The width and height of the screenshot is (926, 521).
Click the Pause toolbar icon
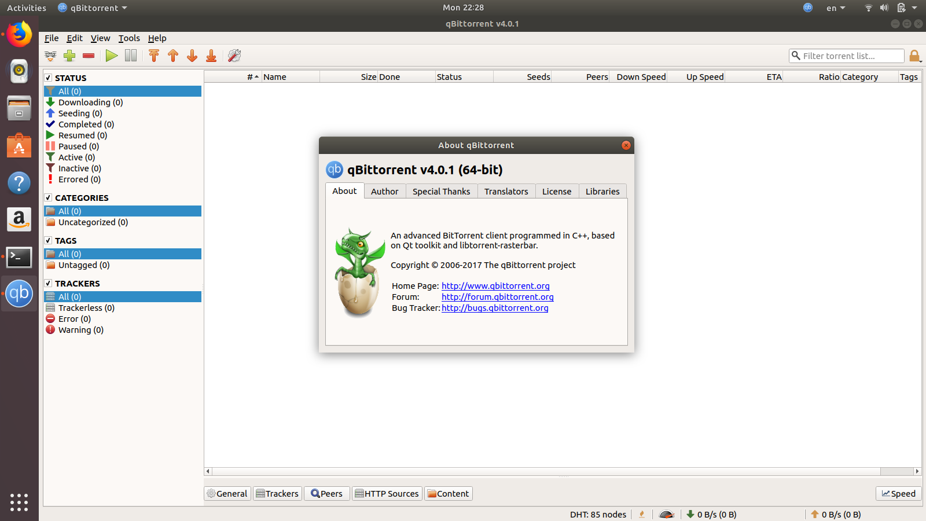tap(131, 56)
